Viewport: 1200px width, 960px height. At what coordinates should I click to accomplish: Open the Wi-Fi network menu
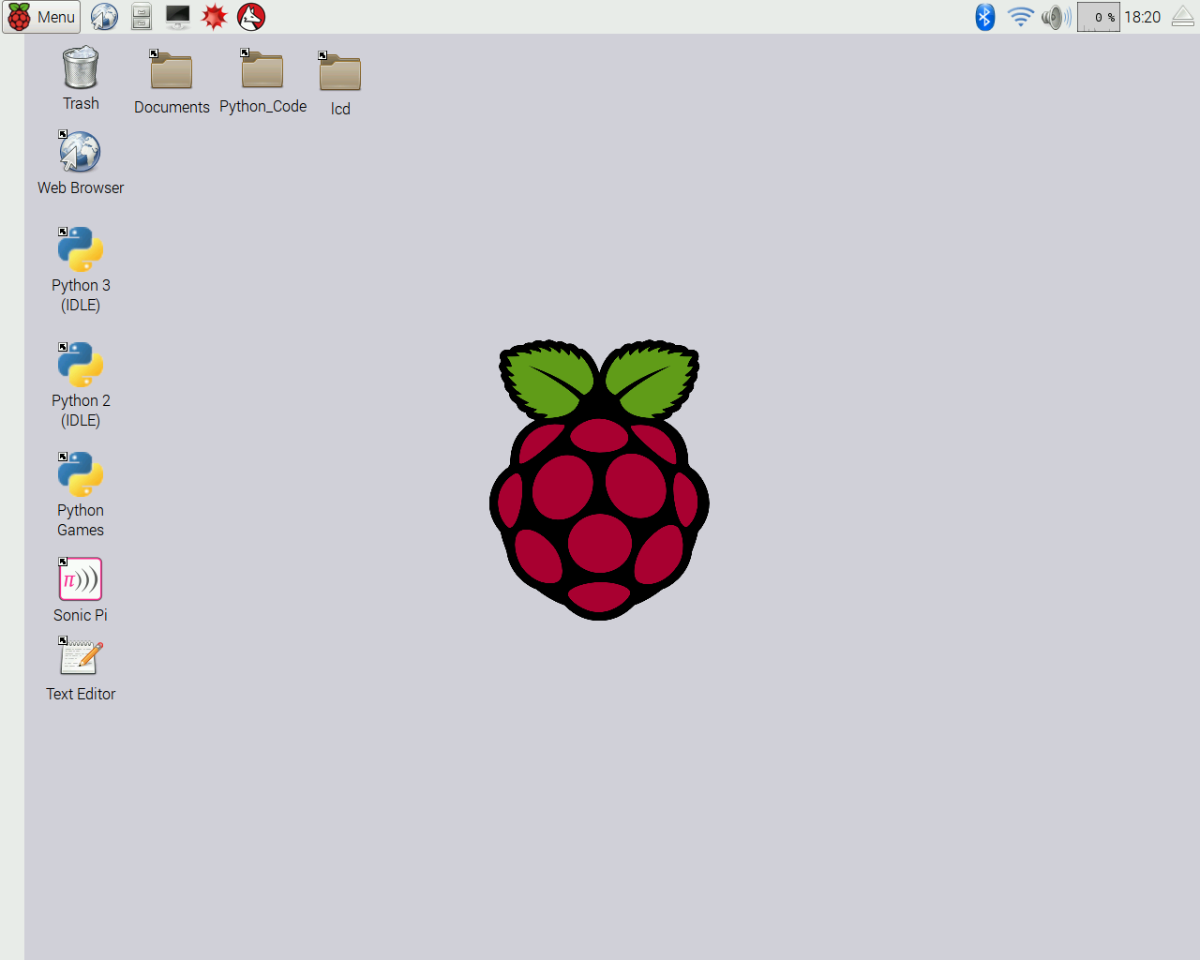[x=1020, y=17]
